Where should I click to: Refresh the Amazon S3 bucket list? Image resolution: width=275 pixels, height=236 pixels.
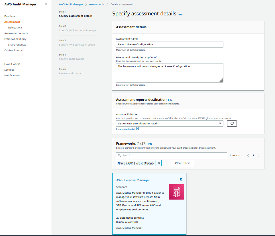232,123
